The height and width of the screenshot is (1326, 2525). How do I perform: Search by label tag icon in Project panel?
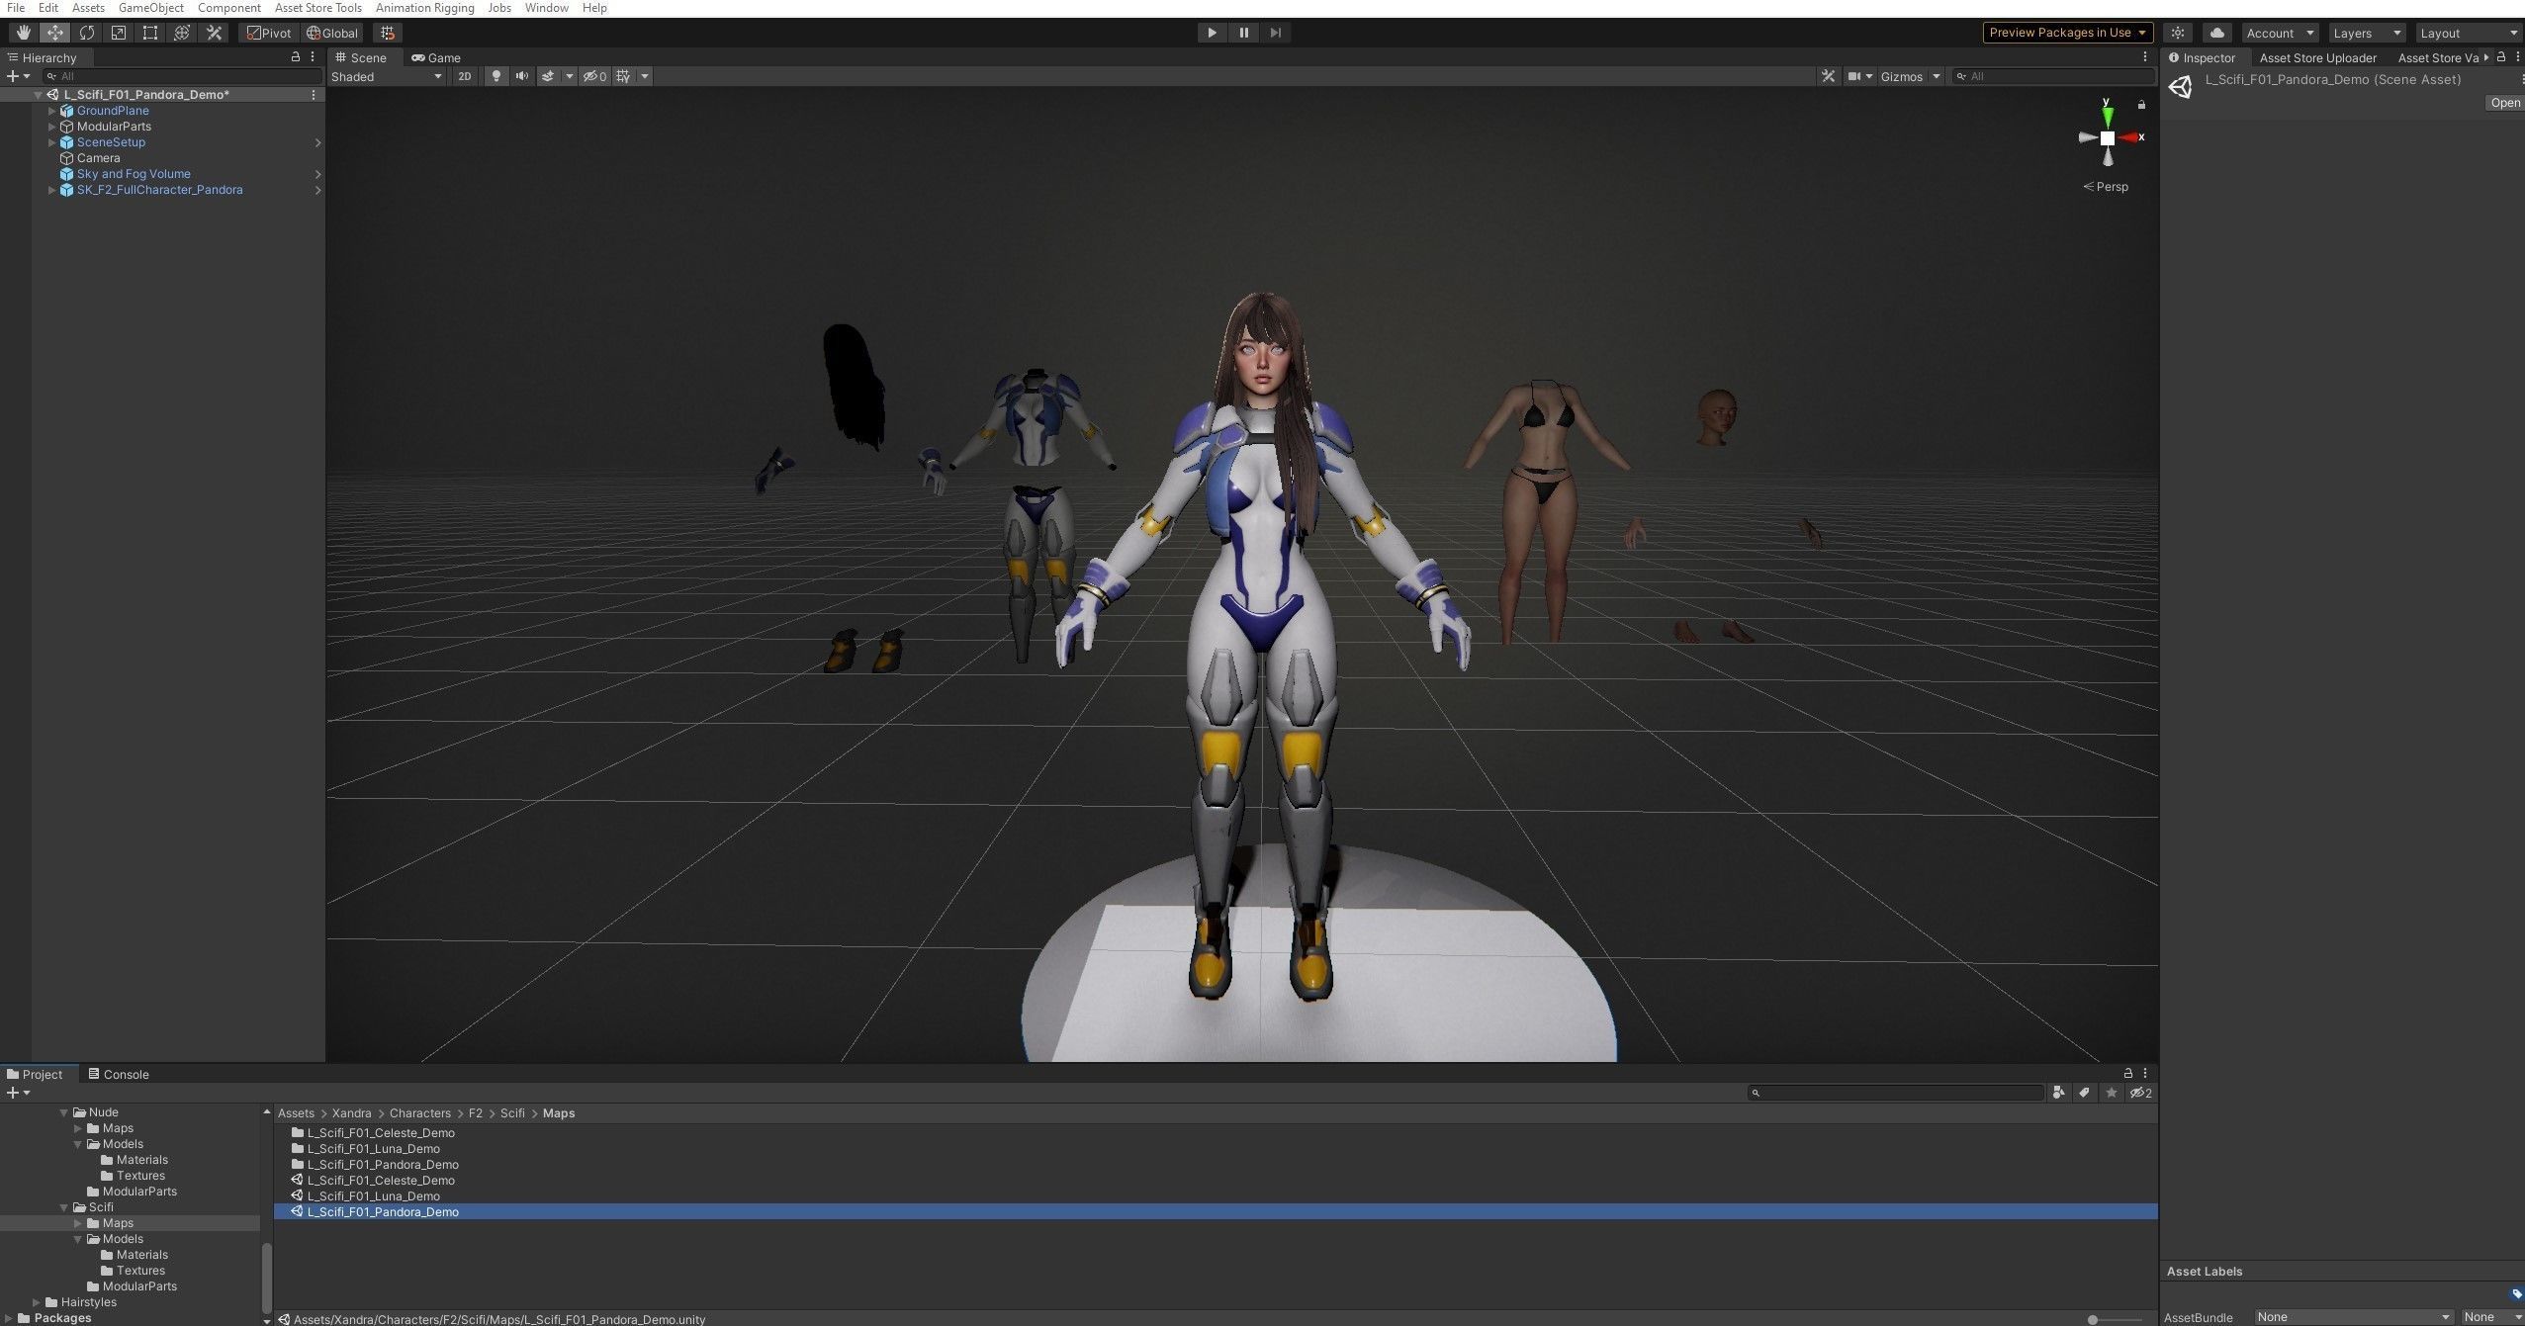coord(2084,1093)
